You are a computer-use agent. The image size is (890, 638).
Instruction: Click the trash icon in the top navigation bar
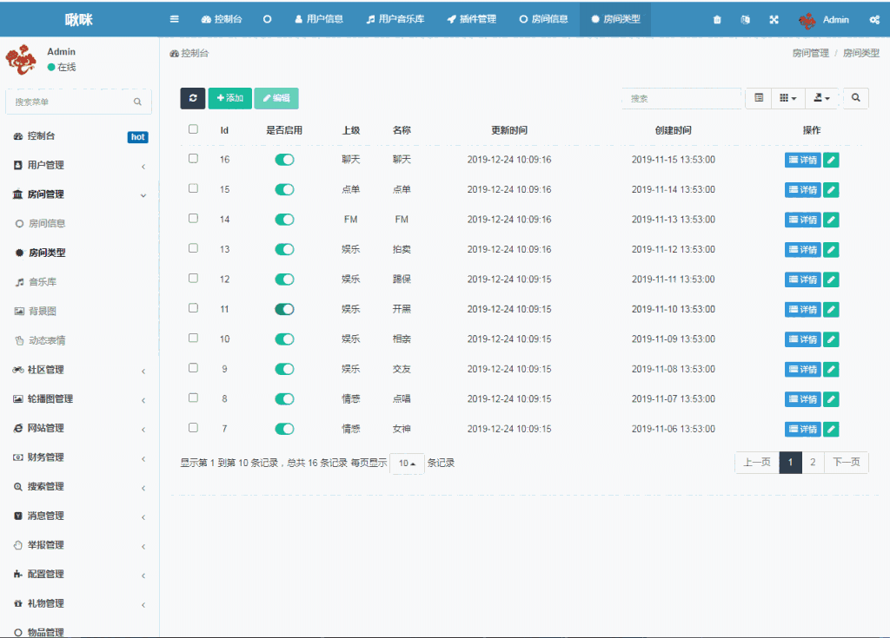pyautogui.click(x=717, y=18)
